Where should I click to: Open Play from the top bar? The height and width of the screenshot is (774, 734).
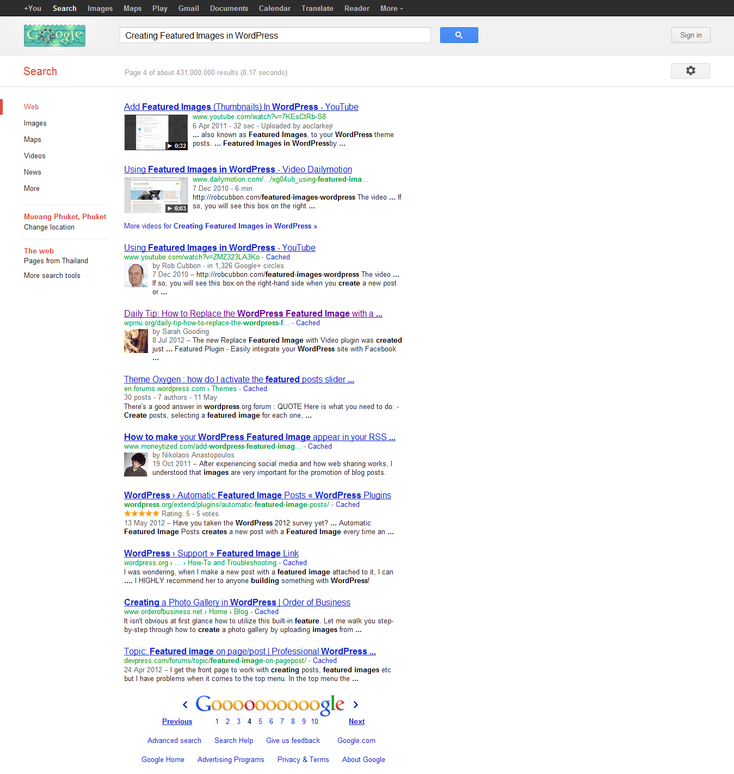pos(160,8)
